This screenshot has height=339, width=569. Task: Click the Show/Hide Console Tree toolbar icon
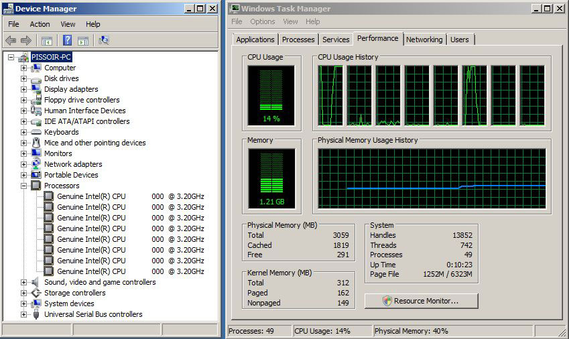point(47,41)
